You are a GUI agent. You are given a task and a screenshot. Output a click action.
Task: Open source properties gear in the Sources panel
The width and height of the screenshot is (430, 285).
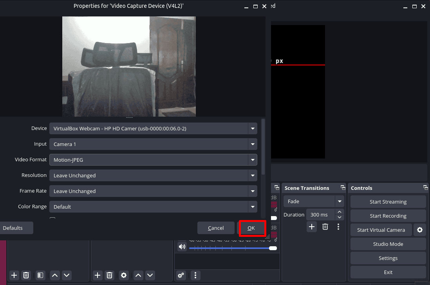[124, 275]
